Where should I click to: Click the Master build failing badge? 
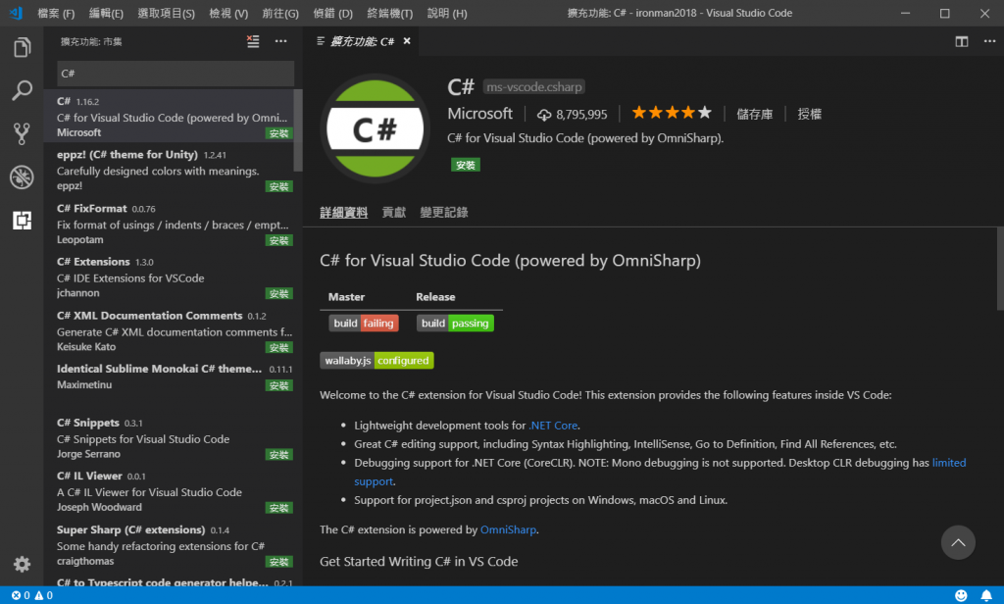pyautogui.click(x=364, y=324)
